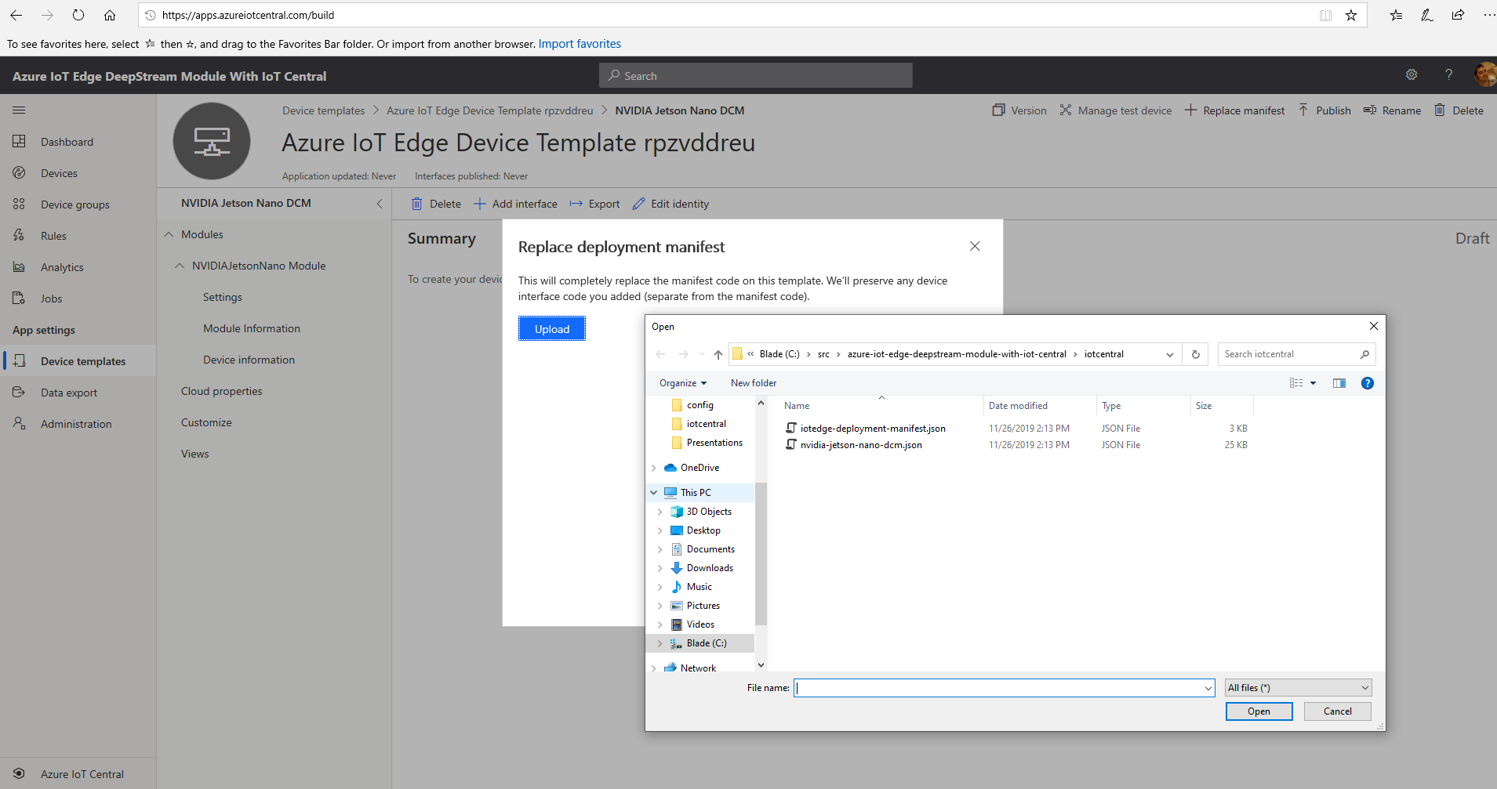
Task: Toggle the preview pane icon
Action: coord(1339,383)
